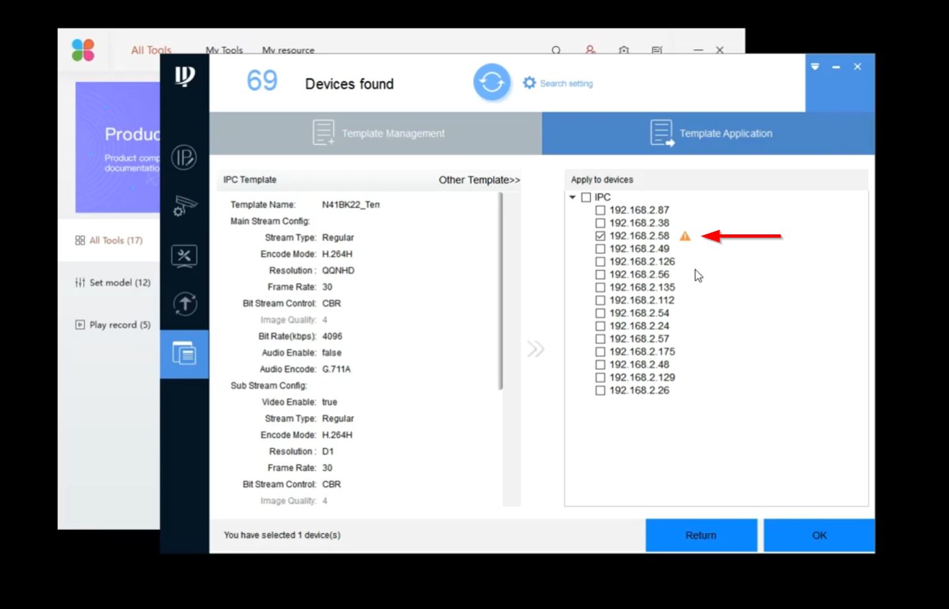Screen dimensions: 949x609
Task: Open the My Tools tab in toolbox window
Action: pyautogui.click(x=224, y=50)
